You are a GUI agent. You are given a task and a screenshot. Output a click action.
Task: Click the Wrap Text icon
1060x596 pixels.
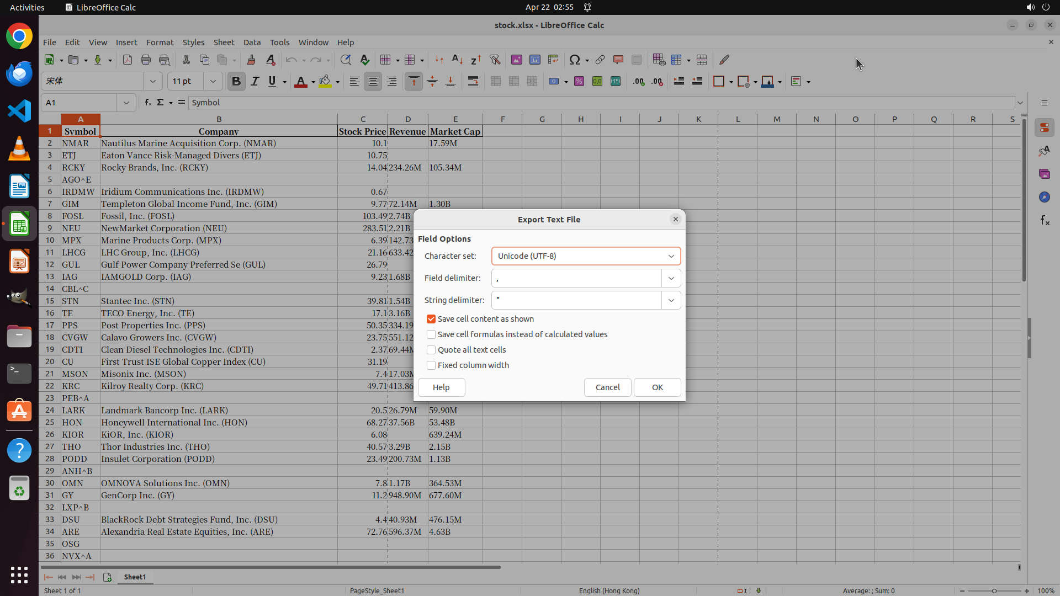click(x=473, y=82)
